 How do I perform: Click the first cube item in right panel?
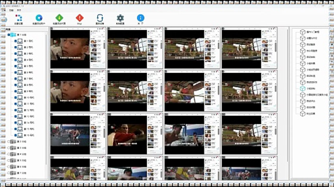pos(302,32)
